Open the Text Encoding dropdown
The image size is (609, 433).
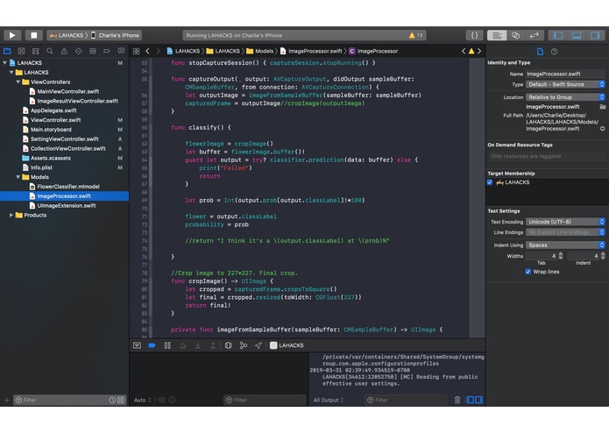coord(565,222)
